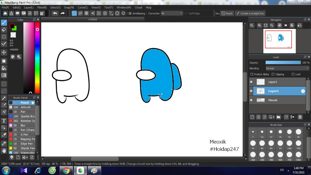Enable Protect Alpha checkbox

[x=252, y=74]
